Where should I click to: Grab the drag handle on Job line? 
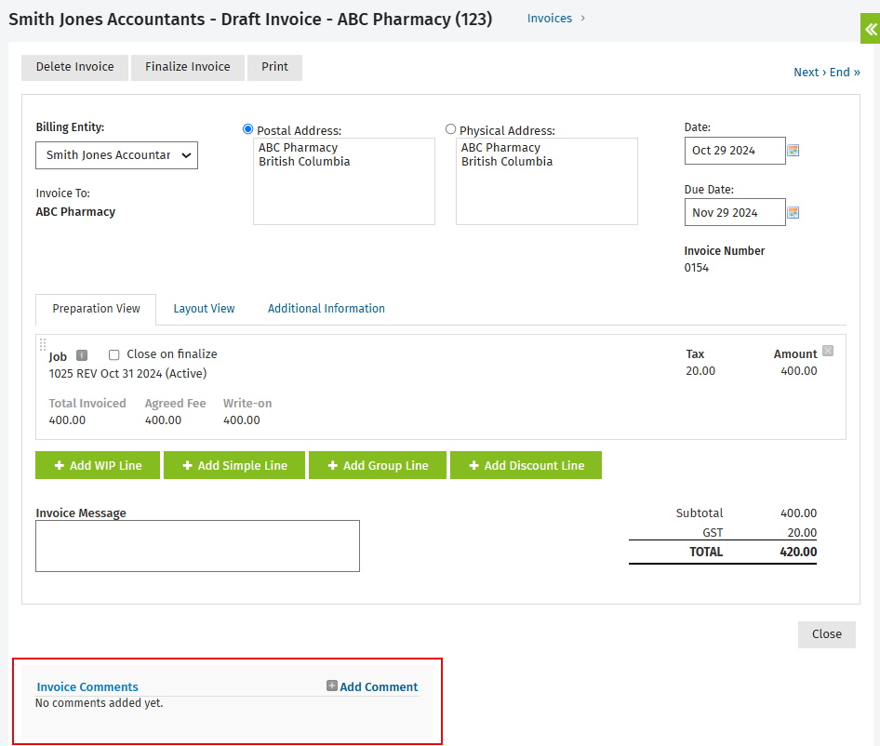tap(43, 344)
